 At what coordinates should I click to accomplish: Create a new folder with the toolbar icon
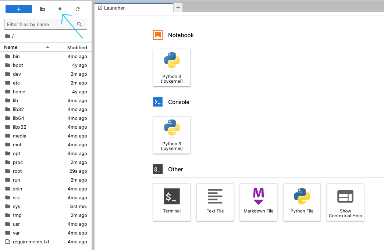42,9
